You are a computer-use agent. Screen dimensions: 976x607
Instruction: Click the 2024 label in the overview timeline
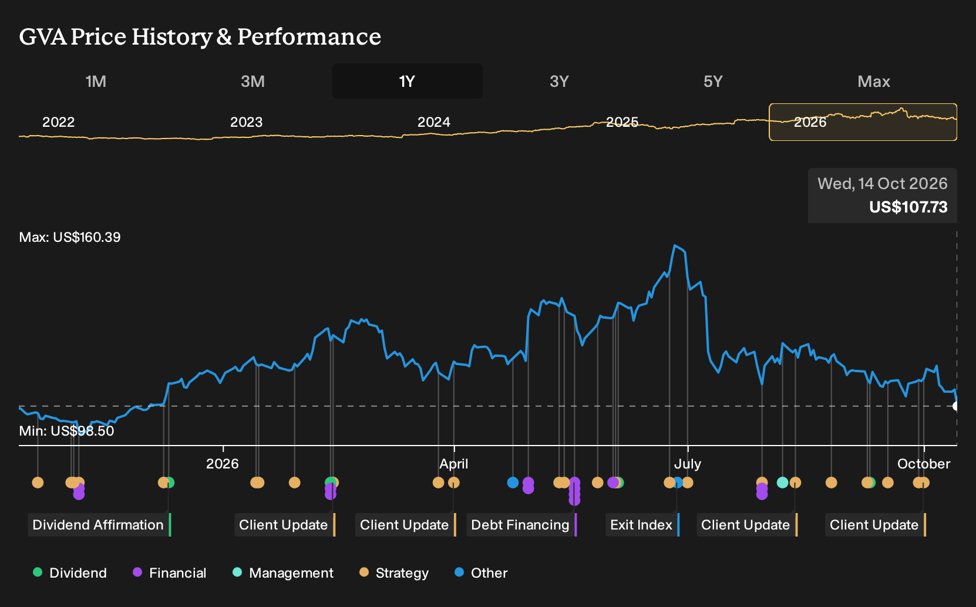click(434, 122)
